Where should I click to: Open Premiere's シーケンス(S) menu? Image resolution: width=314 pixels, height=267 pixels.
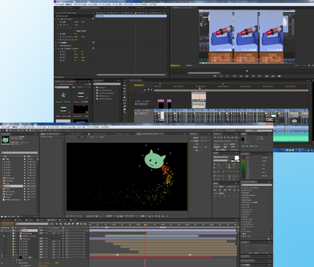[x=105, y=4]
